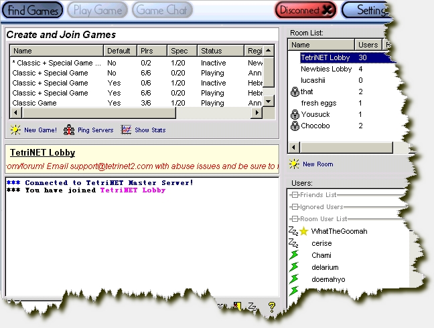434x328 pixels.
Task: Click the red Disconnect button
Action: [x=306, y=10]
